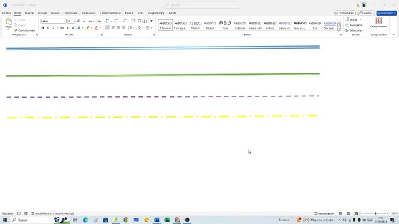Click the Compartir button

tap(387, 13)
